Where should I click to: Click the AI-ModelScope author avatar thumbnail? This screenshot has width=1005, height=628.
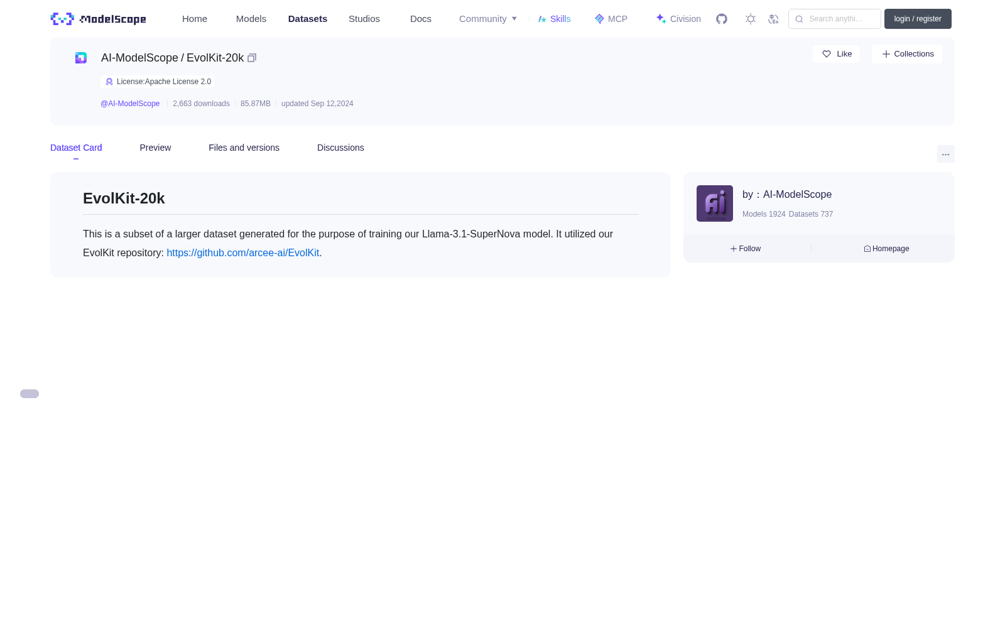click(x=715, y=203)
